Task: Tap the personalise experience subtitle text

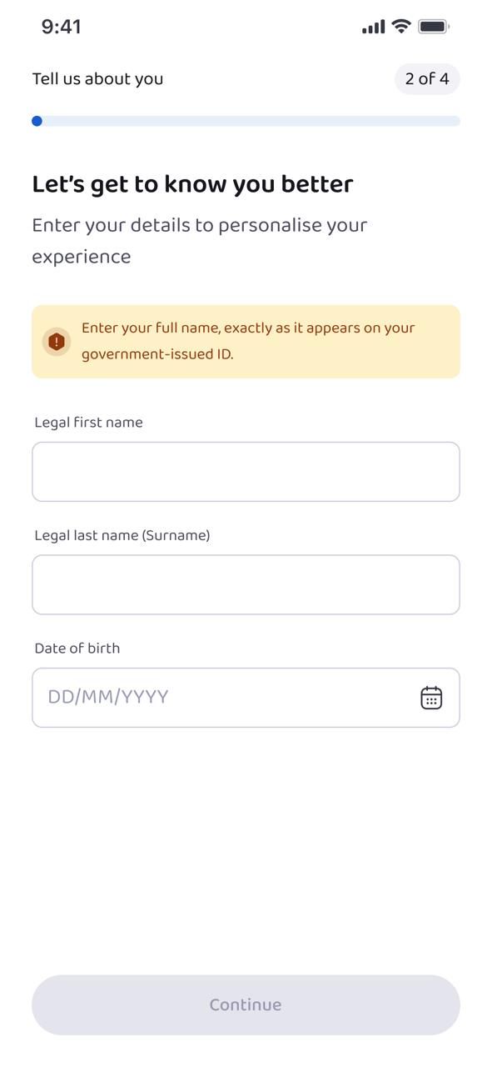Action: 200,240
